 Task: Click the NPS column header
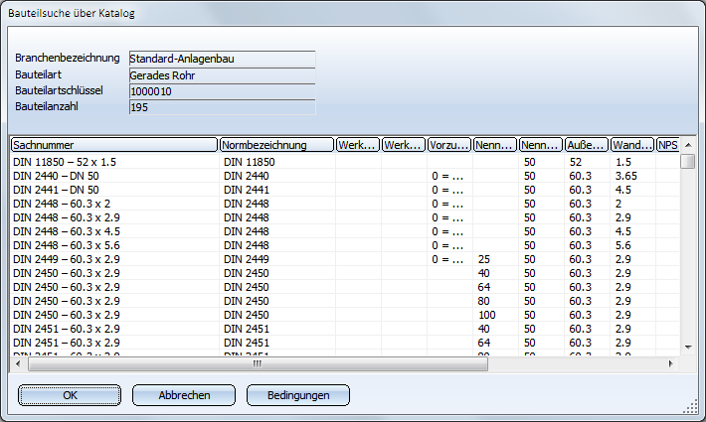(668, 145)
